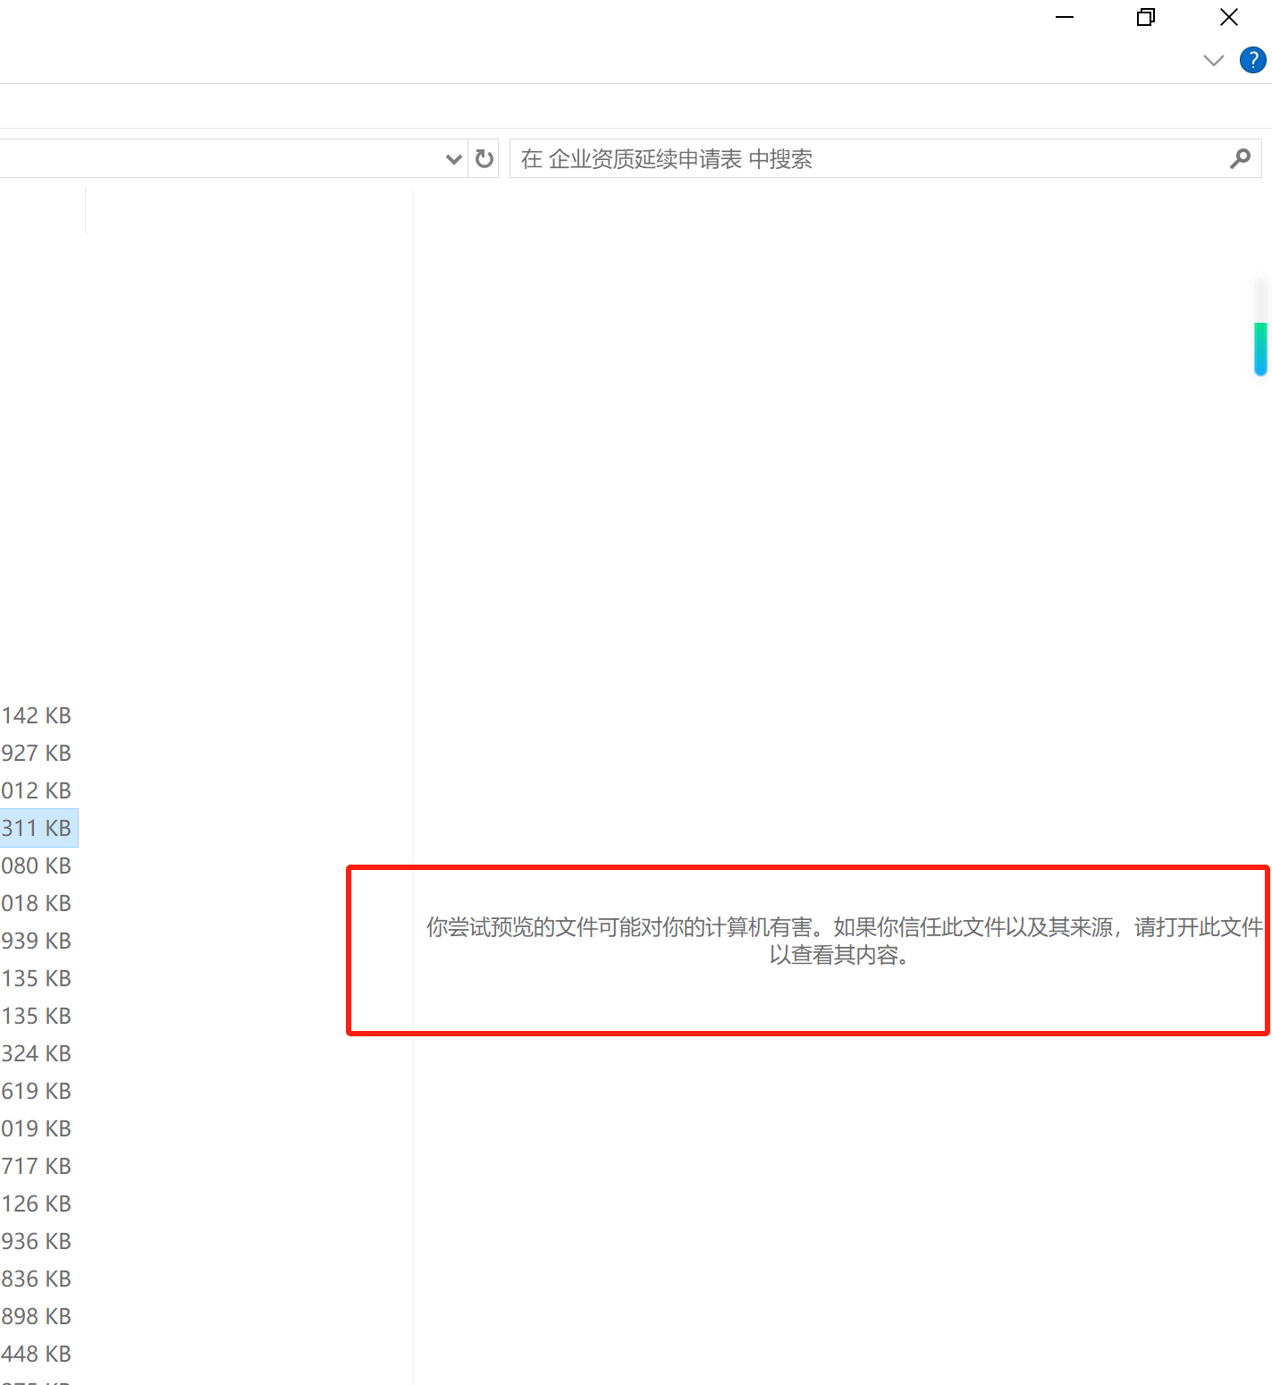Screen dimensions: 1272x1385
Task: Click the magnifier icon in the search box
Action: (1240, 158)
